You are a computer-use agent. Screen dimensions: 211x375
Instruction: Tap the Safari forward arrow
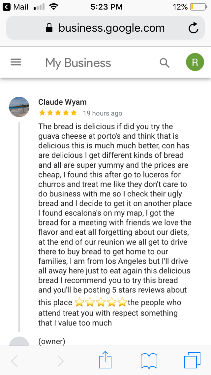click(60, 361)
